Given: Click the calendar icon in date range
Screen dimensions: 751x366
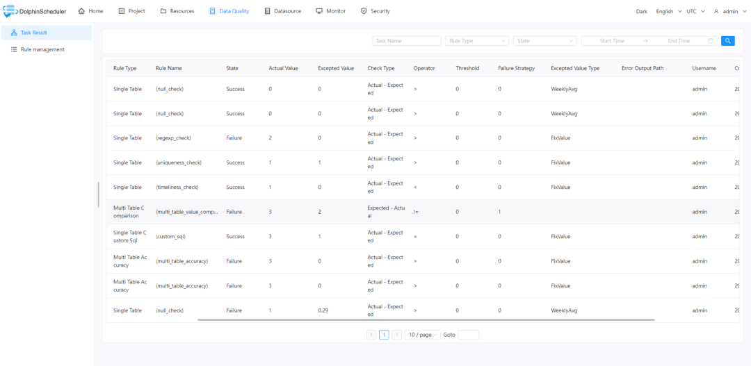Looking at the screenshot, I should pos(711,41).
